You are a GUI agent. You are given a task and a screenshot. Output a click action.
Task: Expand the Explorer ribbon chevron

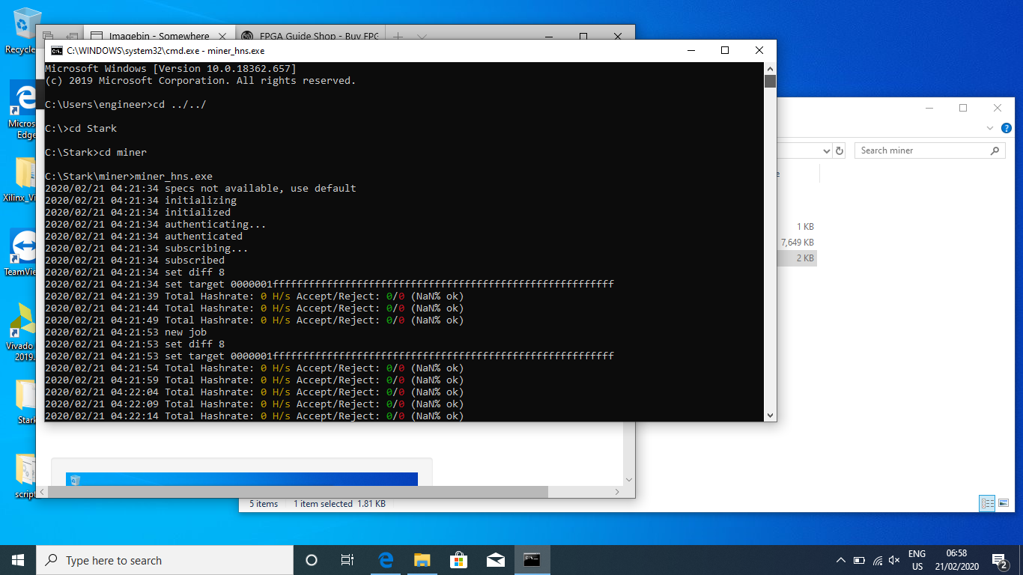[x=992, y=129]
